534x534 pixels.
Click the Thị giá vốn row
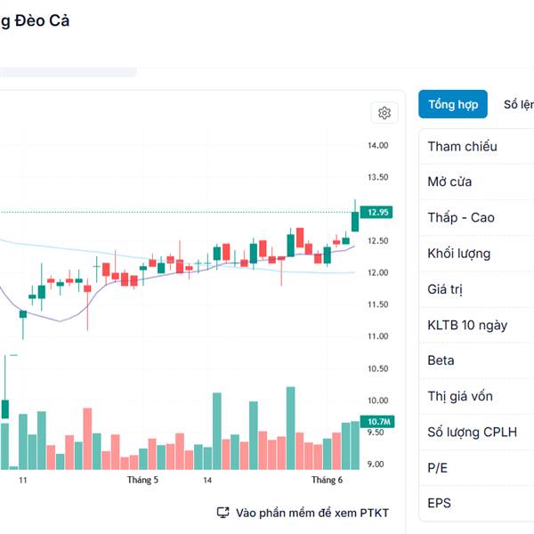tap(476, 396)
